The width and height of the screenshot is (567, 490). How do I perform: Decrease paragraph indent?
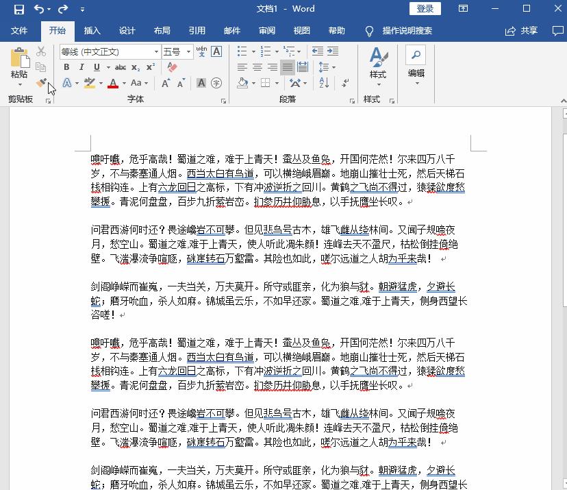(x=318, y=51)
